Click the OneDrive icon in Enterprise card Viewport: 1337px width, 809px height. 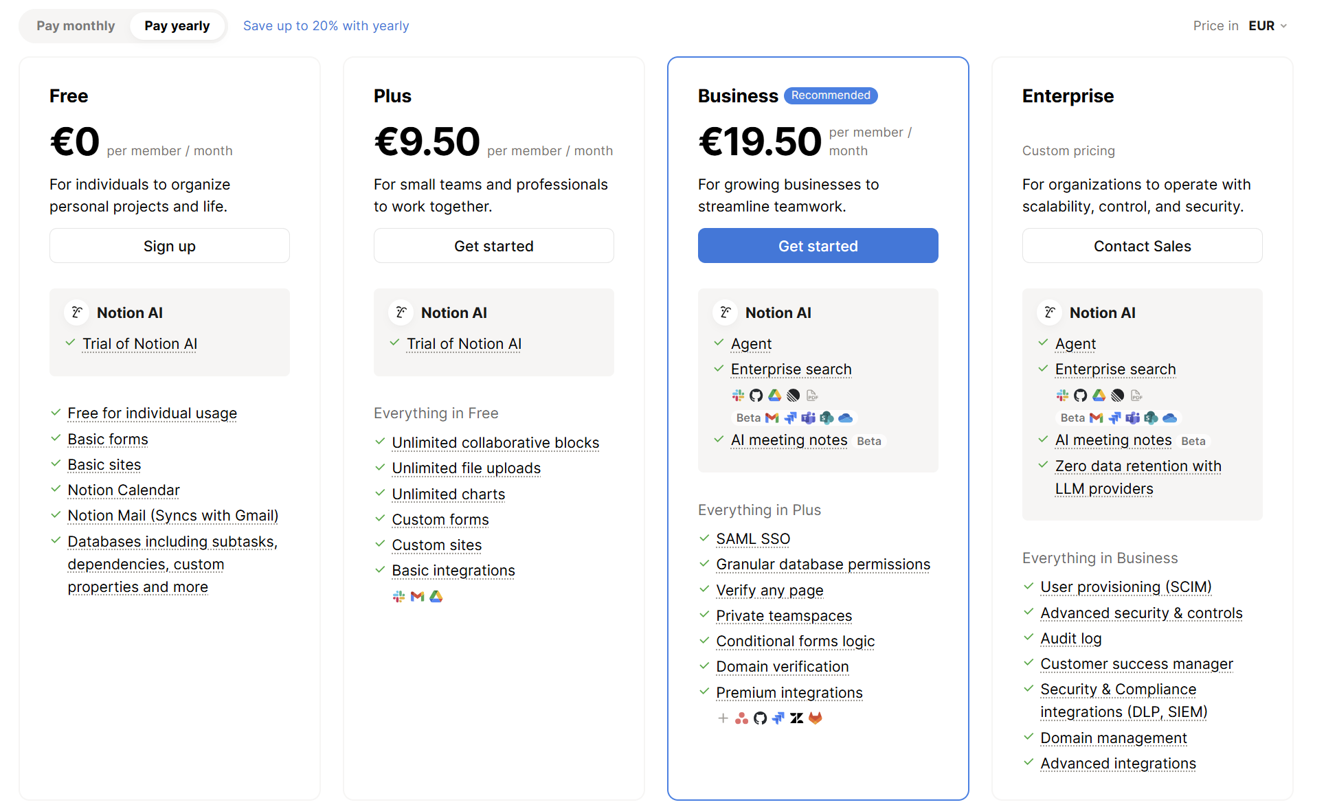pos(1170,418)
